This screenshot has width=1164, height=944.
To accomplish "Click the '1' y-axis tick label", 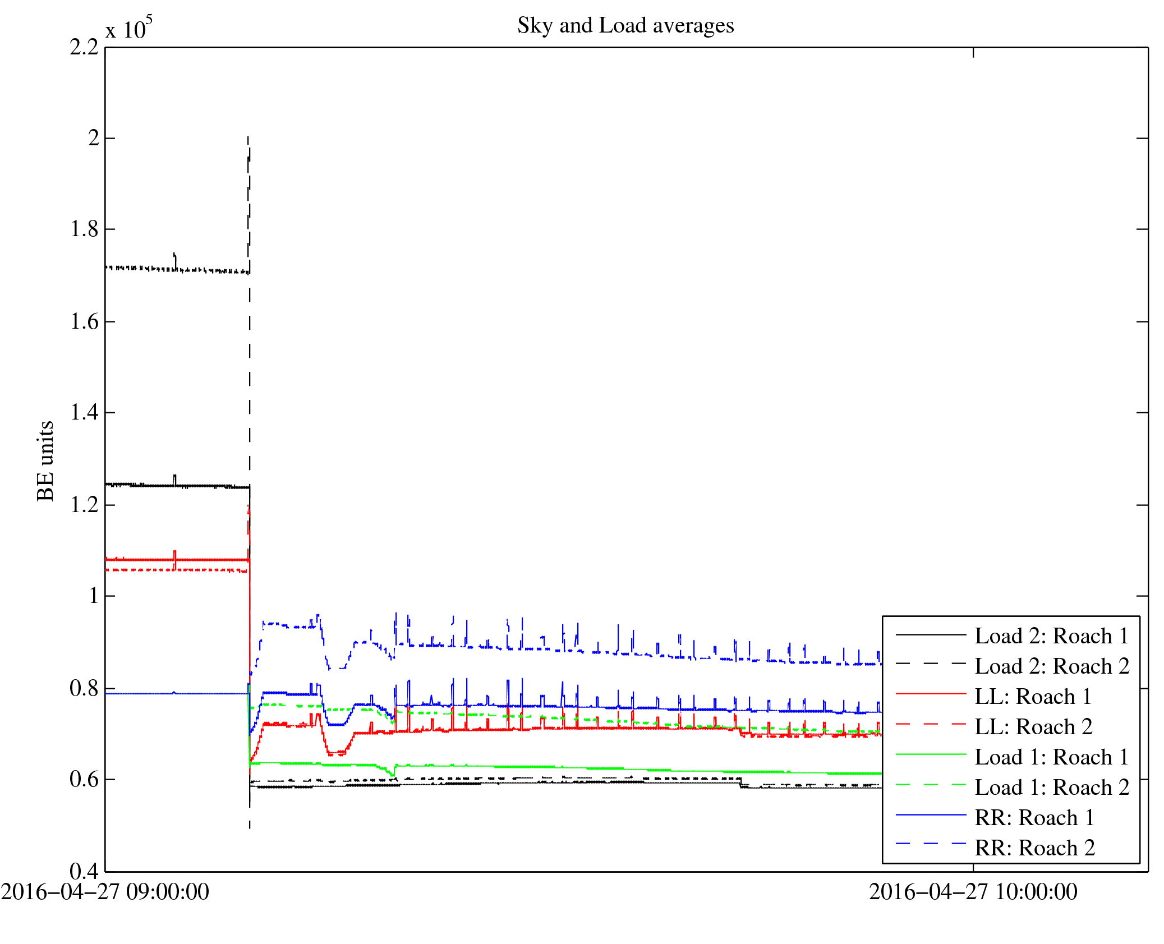I will (94, 596).
